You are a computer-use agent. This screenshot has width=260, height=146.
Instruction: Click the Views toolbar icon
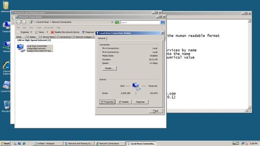pyautogui.click(x=37, y=32)
